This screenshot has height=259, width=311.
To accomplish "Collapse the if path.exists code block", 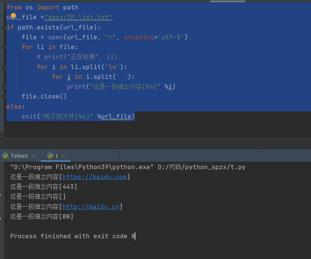I will tap(3, 27).
